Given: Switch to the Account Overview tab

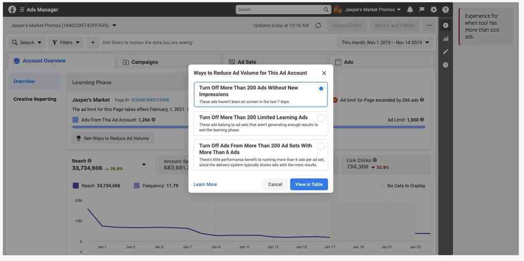Looking at the screenshot, I should 61,61.
